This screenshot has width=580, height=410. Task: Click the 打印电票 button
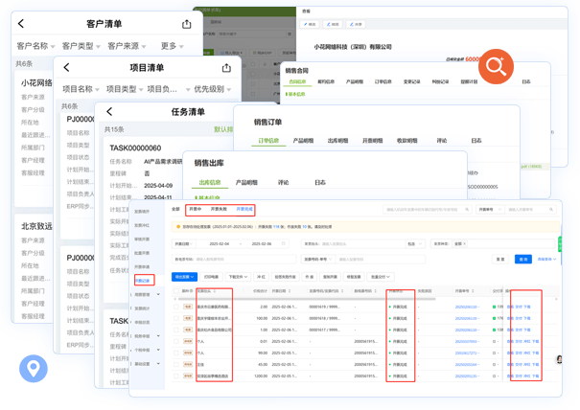(x=211, y=277)
